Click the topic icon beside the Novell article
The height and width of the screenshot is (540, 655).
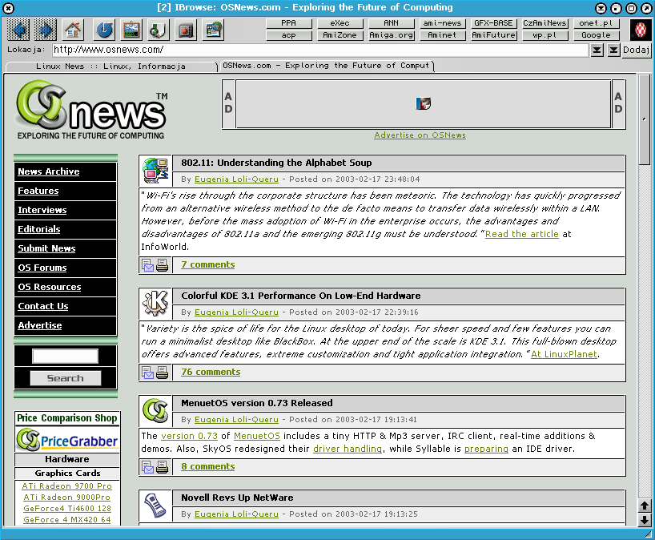[x=155, y=506]
